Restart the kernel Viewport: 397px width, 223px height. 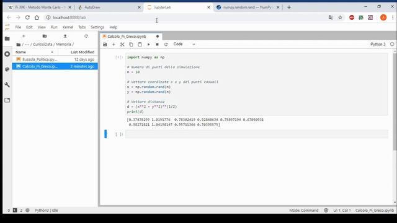click(166, 44)
